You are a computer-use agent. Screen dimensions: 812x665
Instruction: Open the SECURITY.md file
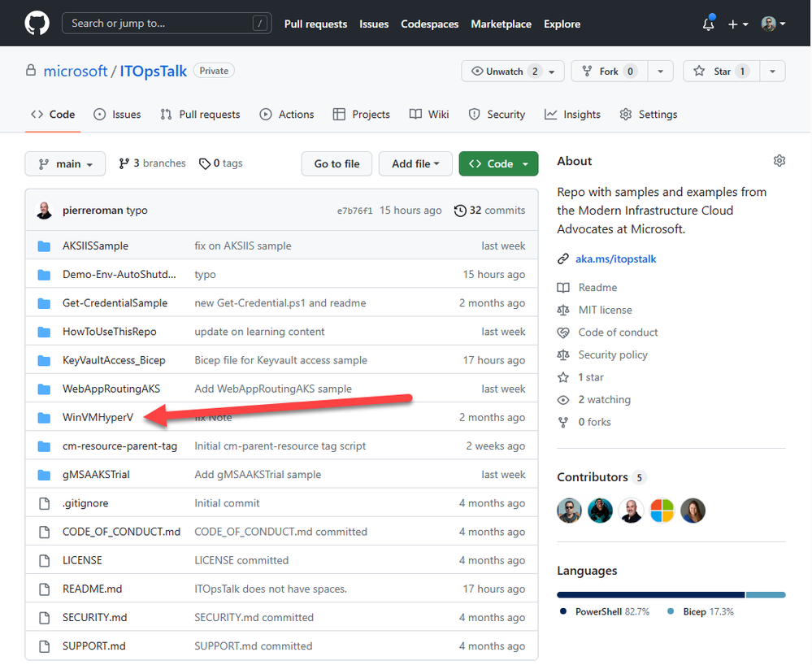(95, 617)
